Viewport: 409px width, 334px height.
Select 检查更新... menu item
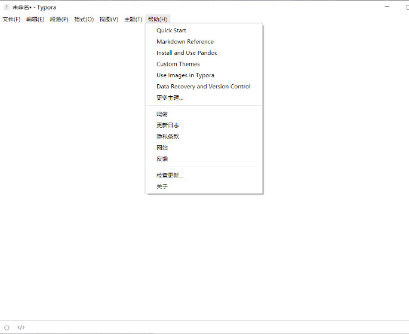click(204, 175)
